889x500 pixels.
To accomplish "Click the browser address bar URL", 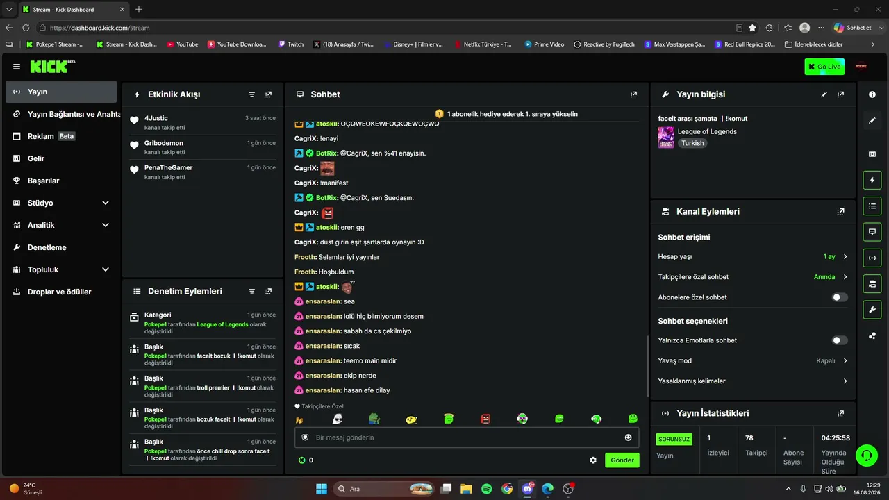I will (100, 28).
